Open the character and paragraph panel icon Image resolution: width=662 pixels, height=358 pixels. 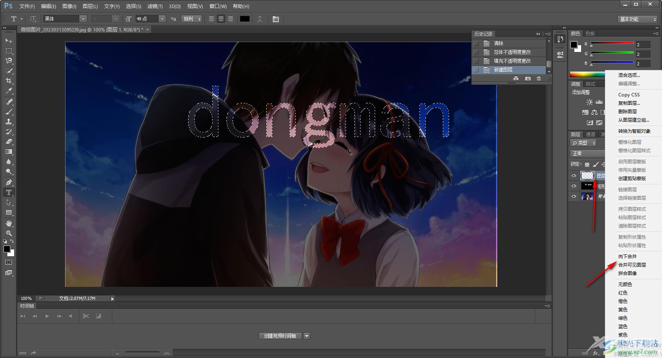coord(276,19)
